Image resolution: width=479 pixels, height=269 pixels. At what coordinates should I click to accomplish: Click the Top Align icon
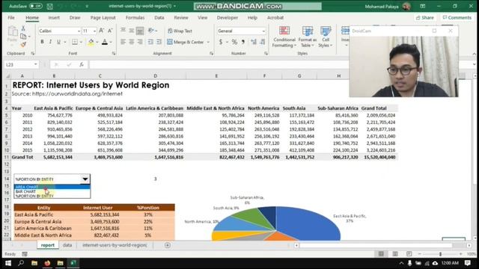click(x=123, y=30)
